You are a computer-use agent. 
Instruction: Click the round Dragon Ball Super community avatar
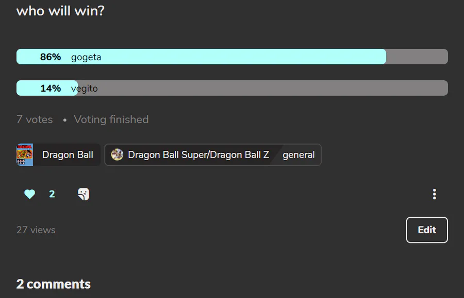tap(117, 154)
